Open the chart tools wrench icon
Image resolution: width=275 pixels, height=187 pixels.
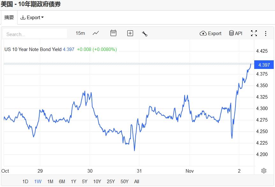click(145, 34)
